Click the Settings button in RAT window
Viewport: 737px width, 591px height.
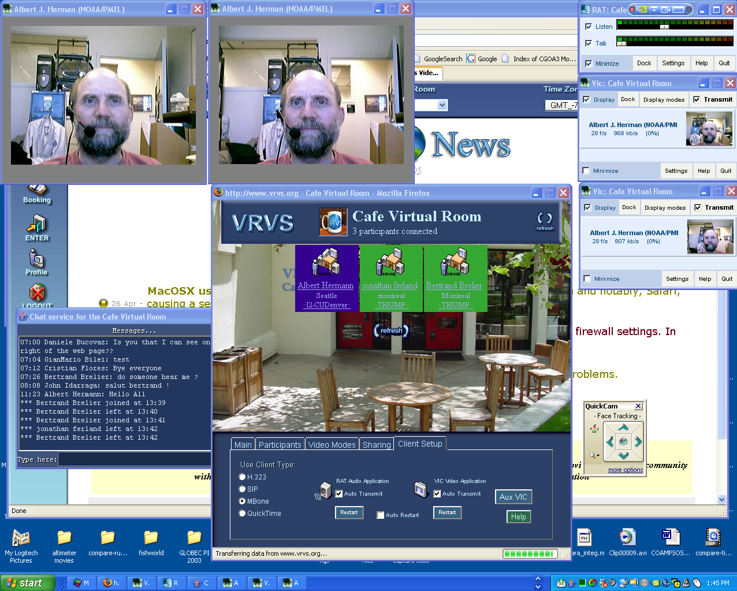[673, 64]
